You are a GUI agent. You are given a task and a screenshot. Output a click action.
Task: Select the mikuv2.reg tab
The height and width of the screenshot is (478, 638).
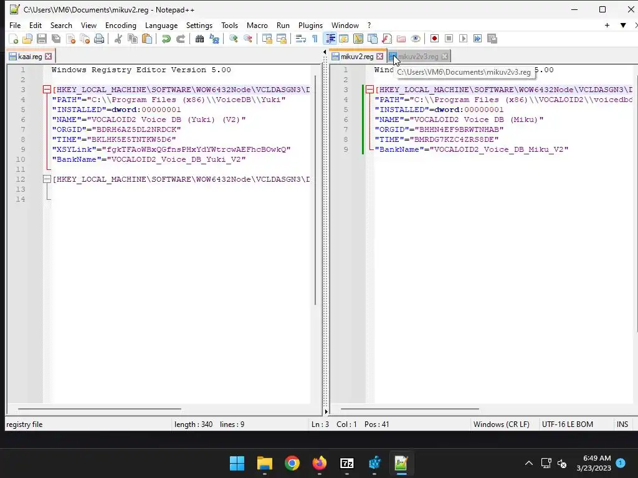tap(357, 57)
